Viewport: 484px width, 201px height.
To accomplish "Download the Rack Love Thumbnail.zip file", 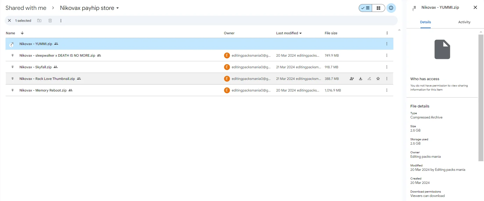I will click(x=360, y=79).
